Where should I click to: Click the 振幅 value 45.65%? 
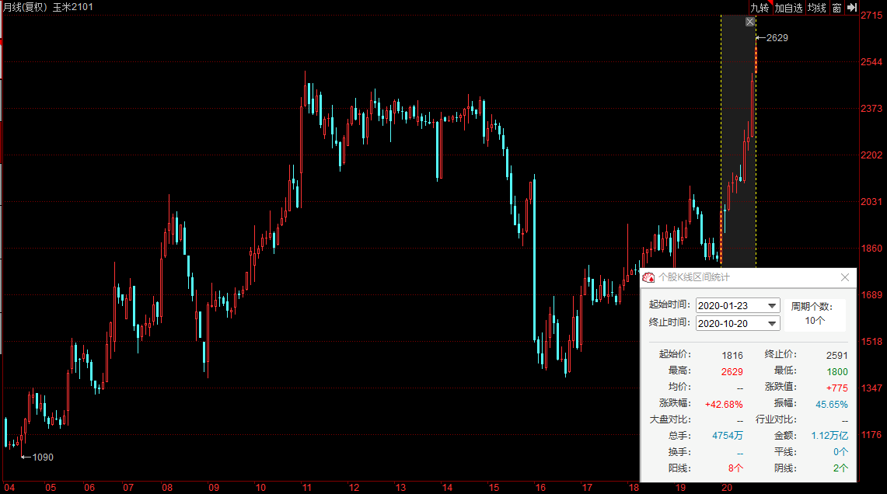pyautogui.click(x=832, y=405)
